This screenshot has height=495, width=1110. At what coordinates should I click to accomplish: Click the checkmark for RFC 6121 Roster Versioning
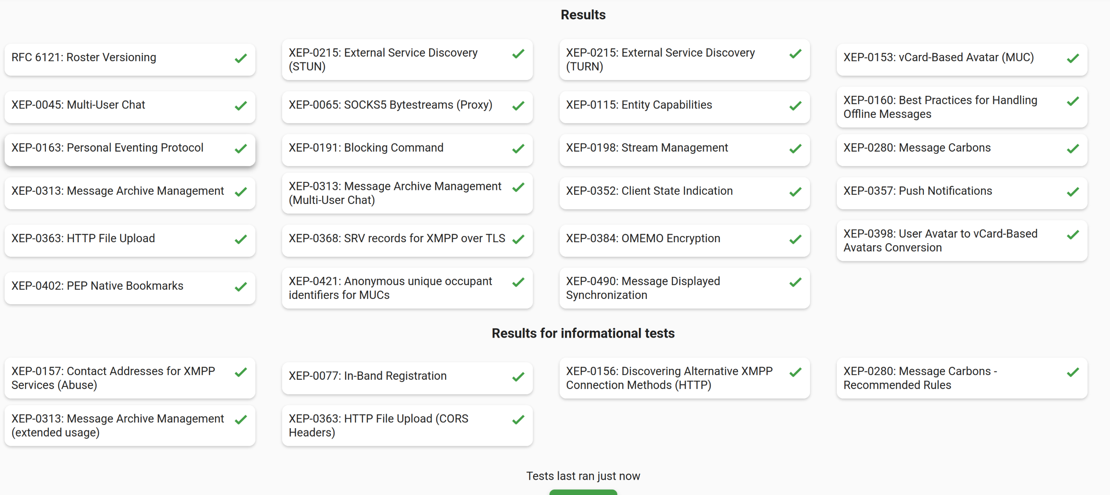pyautogui.click(x=241, y=58)
